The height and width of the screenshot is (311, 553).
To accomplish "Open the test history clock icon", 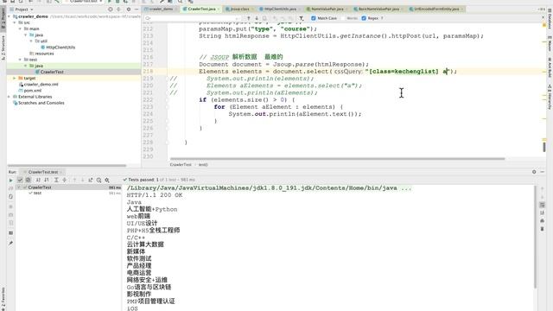I will 99,181.
